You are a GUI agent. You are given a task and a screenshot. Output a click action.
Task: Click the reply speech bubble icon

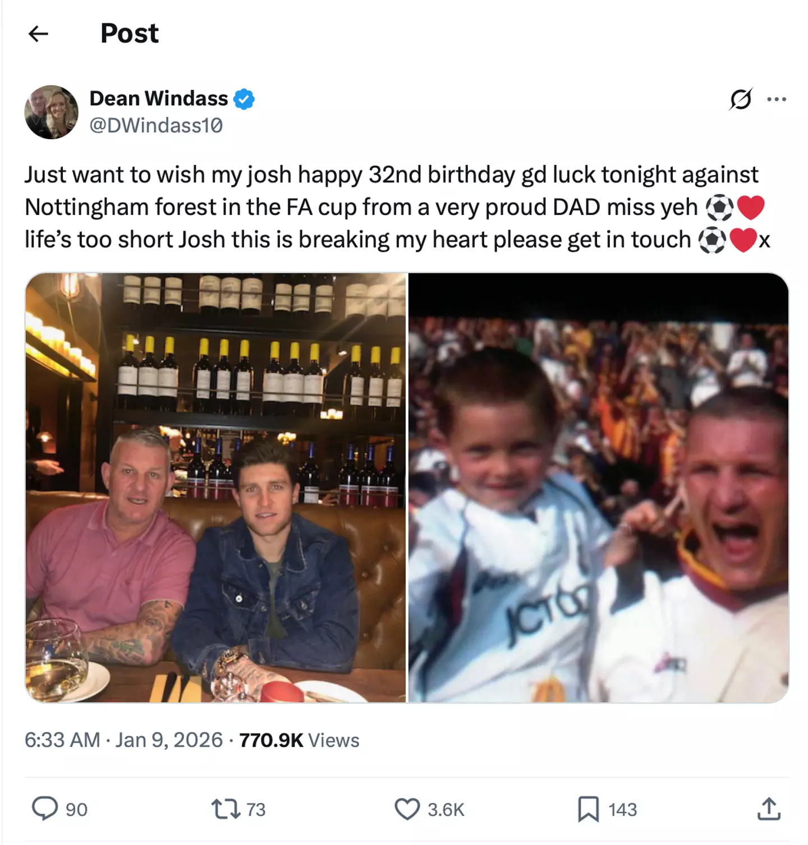(45, 809)
